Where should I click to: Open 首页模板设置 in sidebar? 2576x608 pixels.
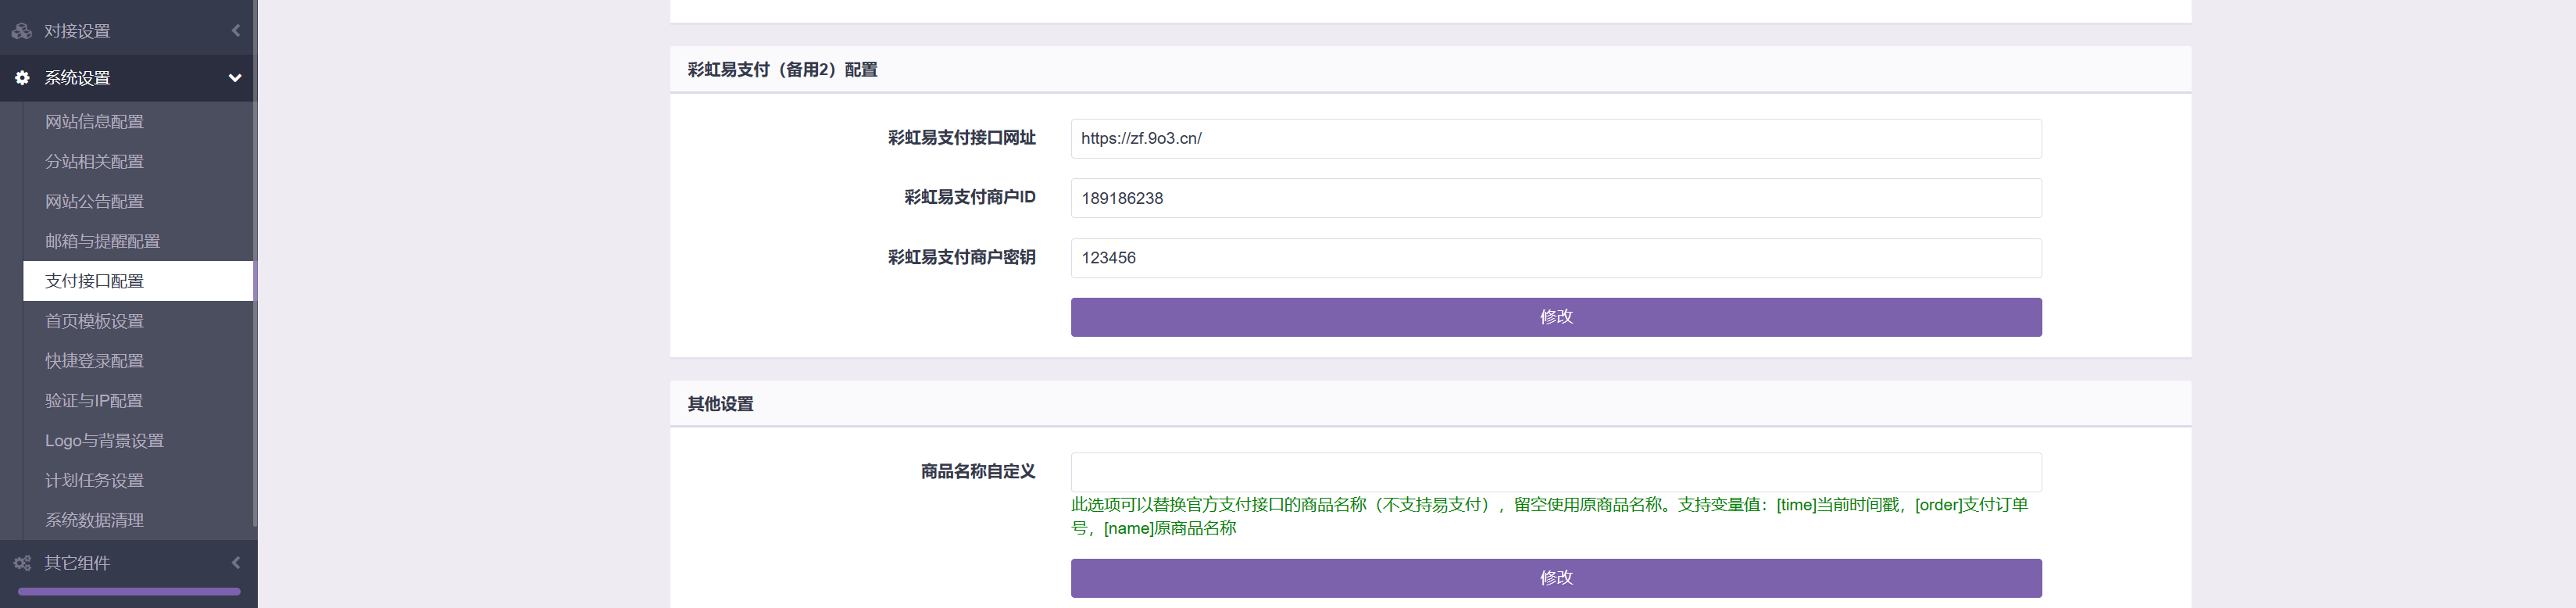click(94, 321)
